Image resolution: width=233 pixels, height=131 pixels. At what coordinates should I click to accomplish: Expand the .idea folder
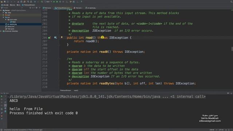pos(3,13)
